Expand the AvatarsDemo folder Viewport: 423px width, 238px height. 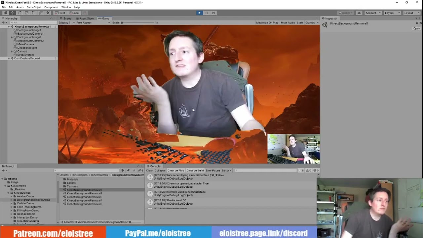click(x=11, y=196)
